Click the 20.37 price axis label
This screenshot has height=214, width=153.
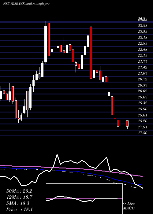coord(142,85)
